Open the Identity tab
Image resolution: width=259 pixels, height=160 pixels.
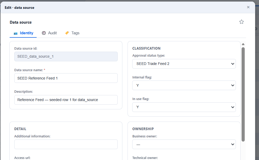point(23,33)
